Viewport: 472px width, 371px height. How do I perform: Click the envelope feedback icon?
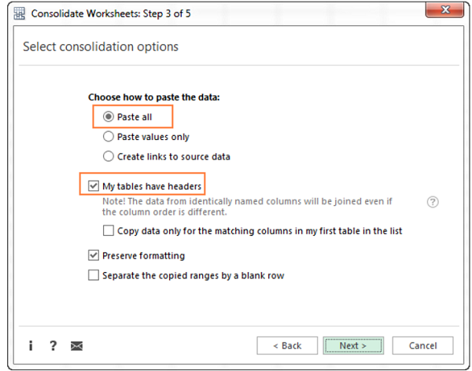[x=76, y=345]
